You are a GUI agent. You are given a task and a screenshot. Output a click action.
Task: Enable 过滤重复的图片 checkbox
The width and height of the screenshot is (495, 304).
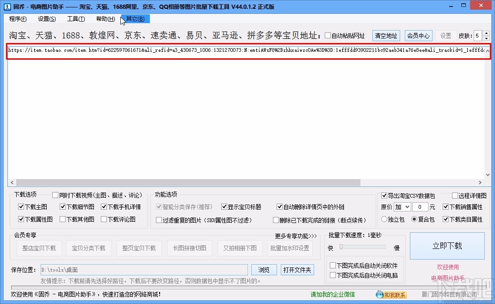point(159,220)
